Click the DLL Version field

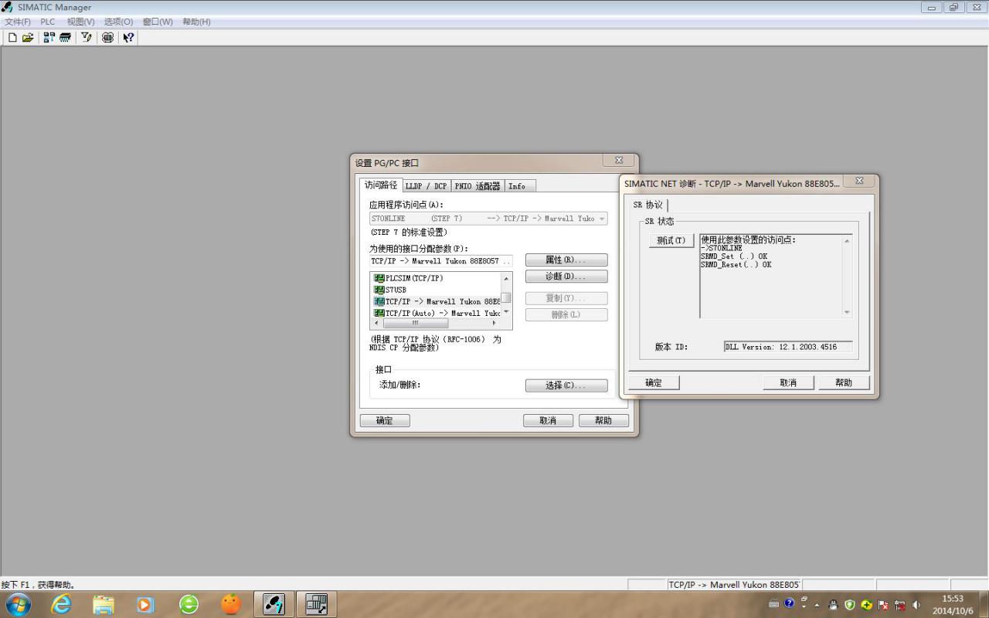pyautogui.click(x=788, y=347)
